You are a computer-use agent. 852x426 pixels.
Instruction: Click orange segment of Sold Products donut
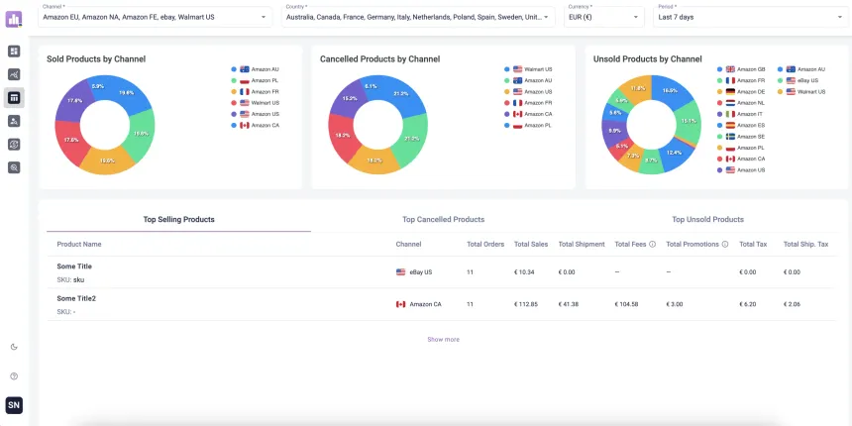click(106, 161)
